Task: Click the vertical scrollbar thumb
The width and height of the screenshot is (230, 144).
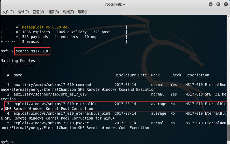Action: (228, 133)
